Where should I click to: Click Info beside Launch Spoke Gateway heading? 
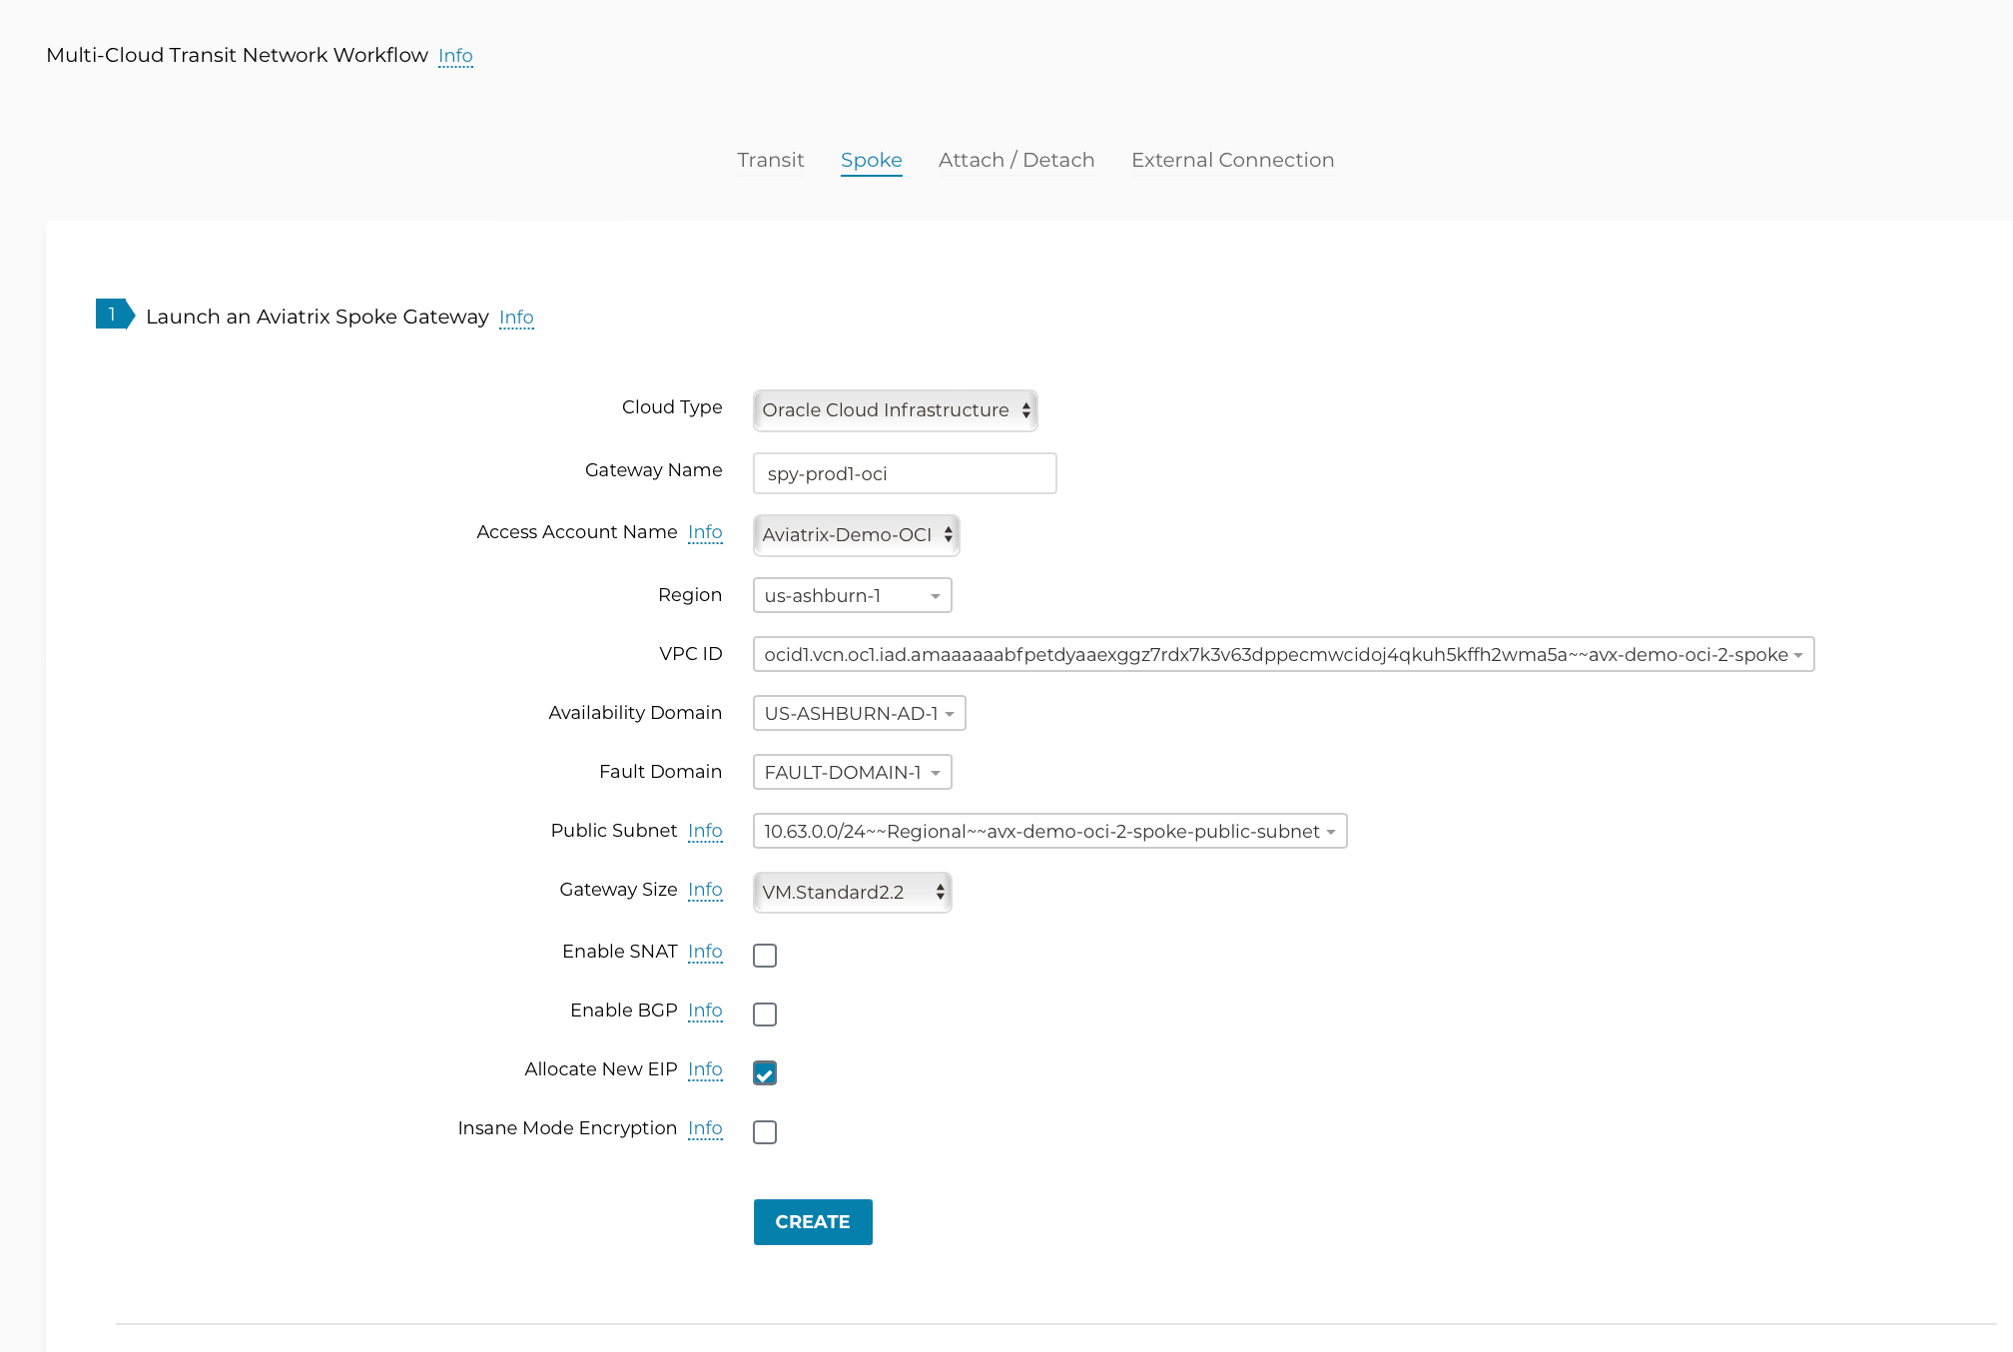tap(516, 318)
